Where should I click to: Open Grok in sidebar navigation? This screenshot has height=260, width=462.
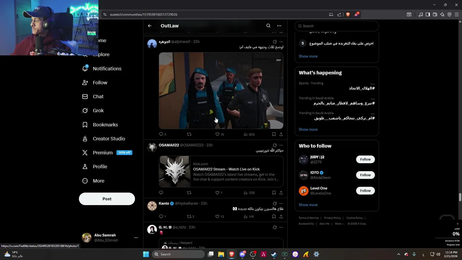coord(93,110)
